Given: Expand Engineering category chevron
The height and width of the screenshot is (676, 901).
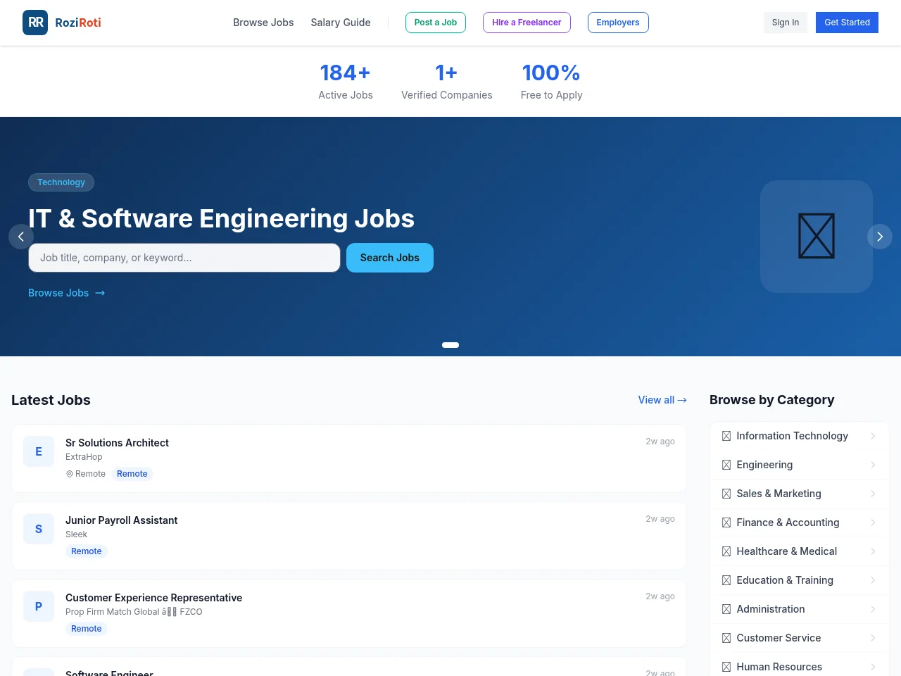Looking at the screenshot, I should point(873,465).
